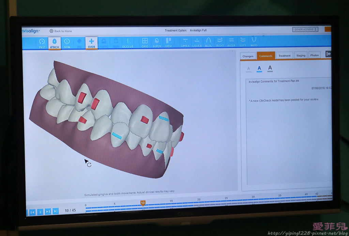
Task: Click the VIEW split-view icon
Action: click(x=168, y=43)
